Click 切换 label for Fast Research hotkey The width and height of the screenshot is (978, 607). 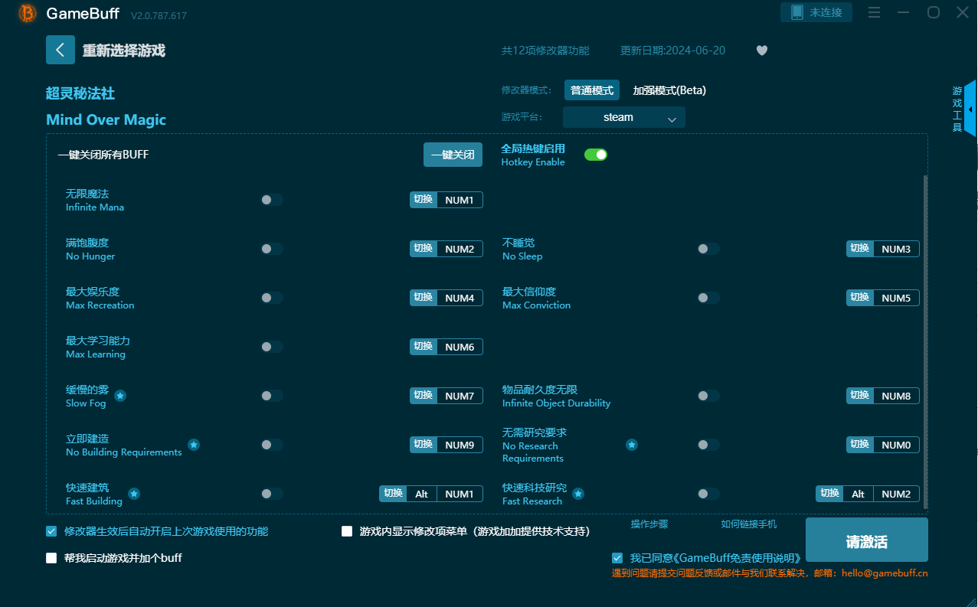coord(829,494)
